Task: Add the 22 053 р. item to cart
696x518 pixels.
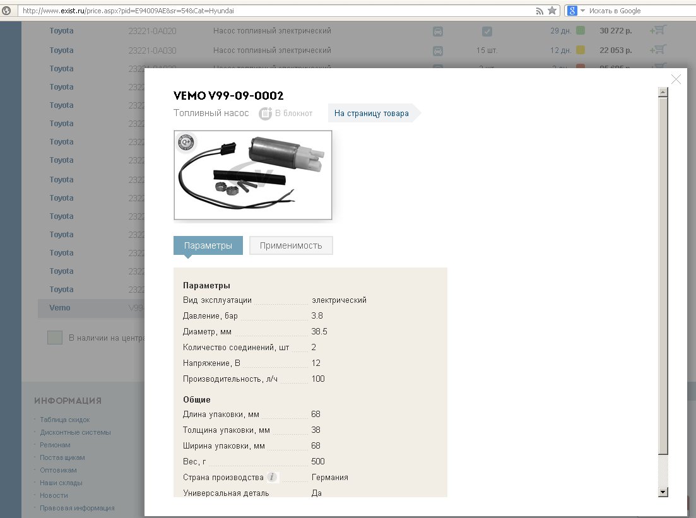Action: (658, 49)
